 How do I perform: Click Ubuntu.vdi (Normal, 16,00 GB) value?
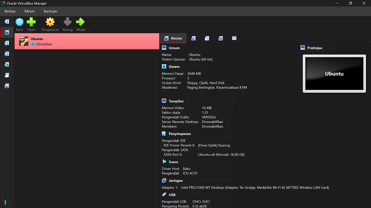[221, 155]
